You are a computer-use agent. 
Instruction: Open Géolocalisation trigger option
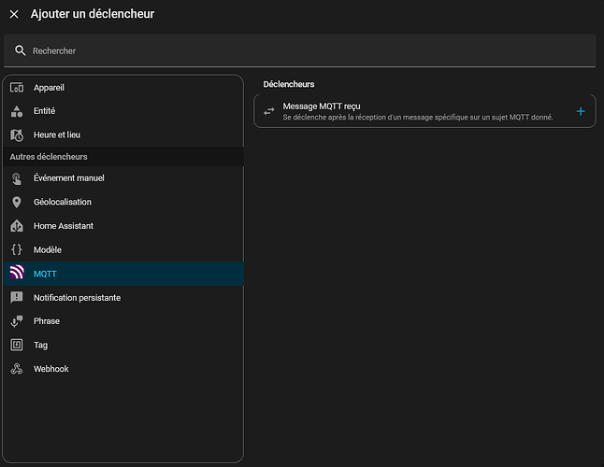[62, 202]
